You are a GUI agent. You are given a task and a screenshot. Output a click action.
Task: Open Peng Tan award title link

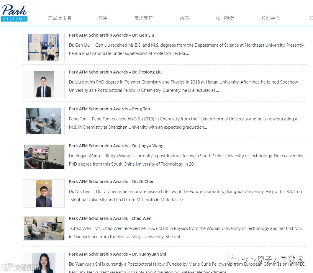click(x=109, y=109)
